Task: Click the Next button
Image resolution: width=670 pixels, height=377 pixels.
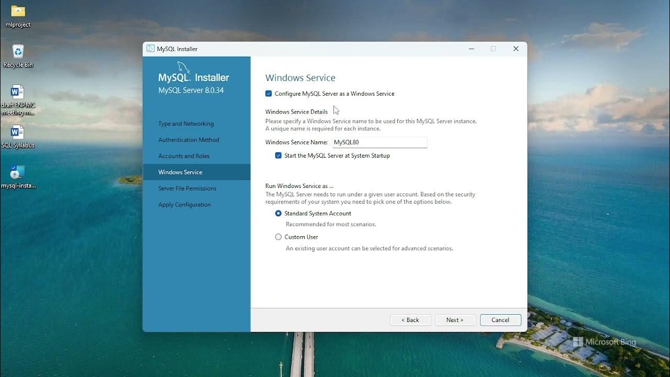Action: 455,320
